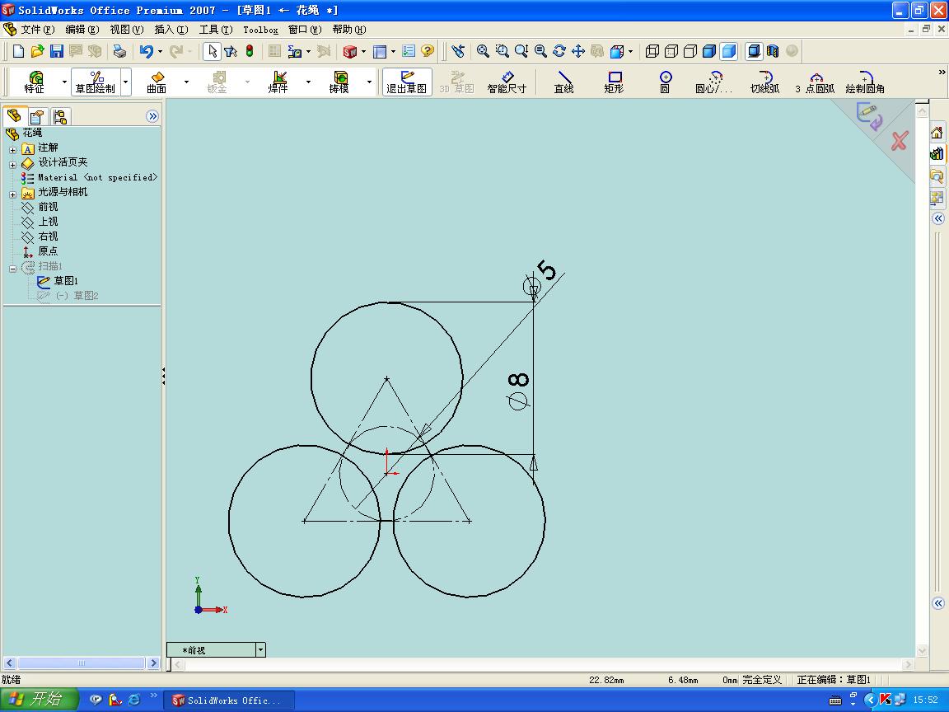Viewport: 949px width, 712px height.
Task: Switch display to Shaded With Edges
Action: [709, 51]
